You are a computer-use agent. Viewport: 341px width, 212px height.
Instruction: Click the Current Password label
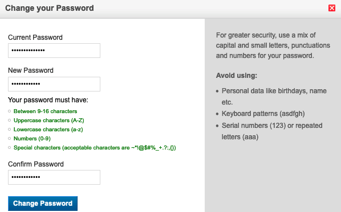point(35,38)
